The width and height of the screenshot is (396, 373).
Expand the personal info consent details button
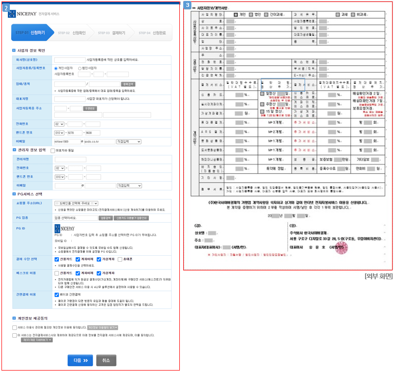[x=103, y=328]
